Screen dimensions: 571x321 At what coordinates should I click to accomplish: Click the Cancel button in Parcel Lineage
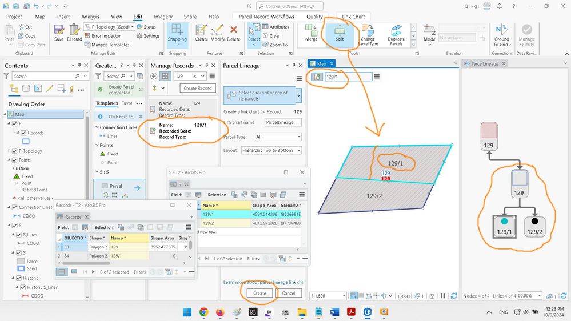tap(289, 294)
